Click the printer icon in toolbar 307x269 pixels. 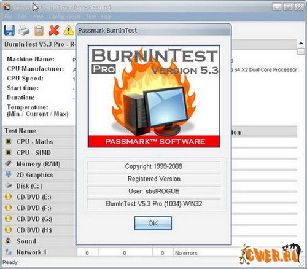coord(24,30)
